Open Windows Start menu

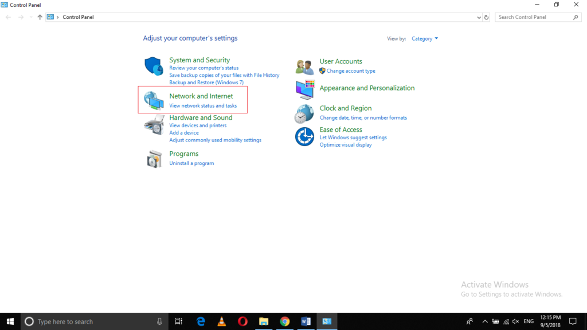tap(10, 321)
